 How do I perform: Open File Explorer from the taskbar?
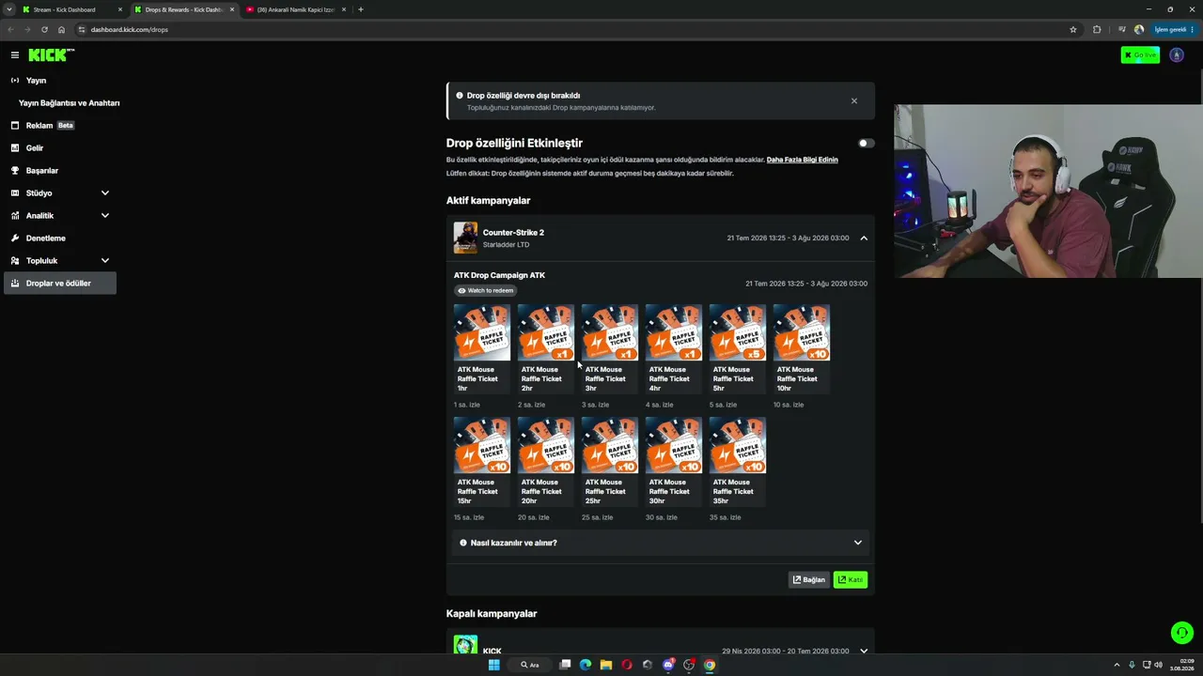click(x=606, y=665)
